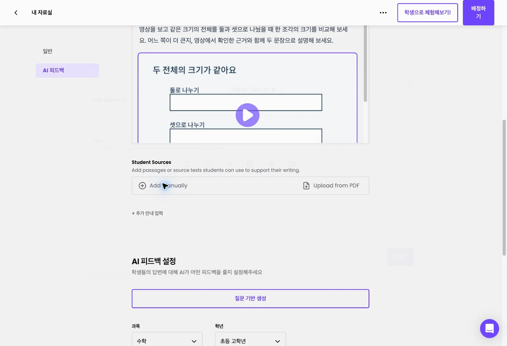Viewport: 507px width, 346px height.
Task: Click the 배정하기 assign button
Action: [x=478, y=13]
